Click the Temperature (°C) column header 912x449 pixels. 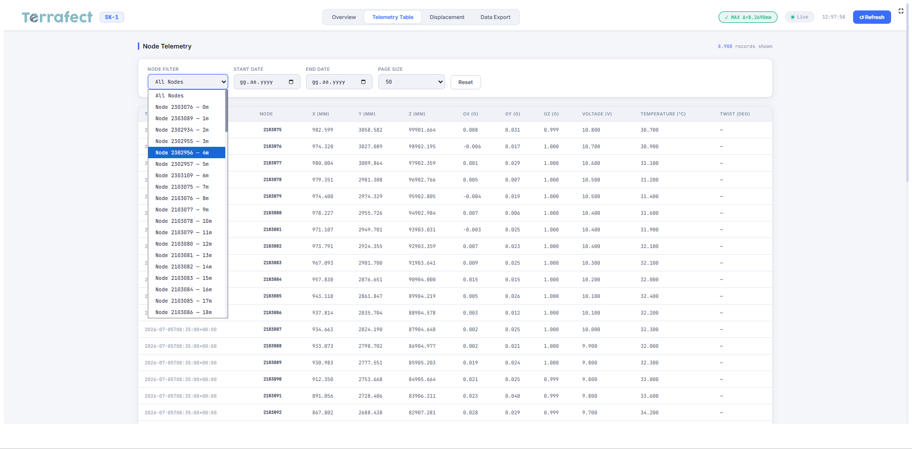[x=662, y=114]
